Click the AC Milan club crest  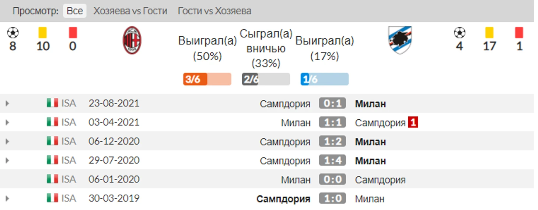pos(132,40)
